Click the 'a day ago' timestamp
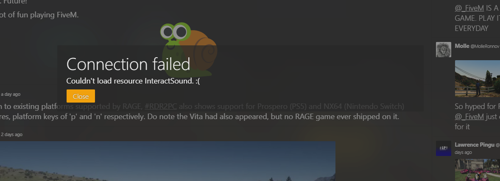Image resolution: width=500 pixels, height=181 pixels. [x=11, y=95]
